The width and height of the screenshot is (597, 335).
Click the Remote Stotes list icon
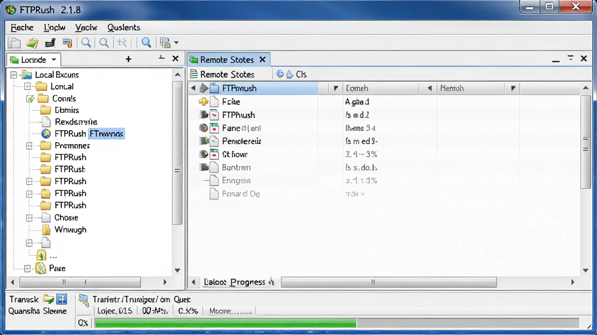pos(194,74)
